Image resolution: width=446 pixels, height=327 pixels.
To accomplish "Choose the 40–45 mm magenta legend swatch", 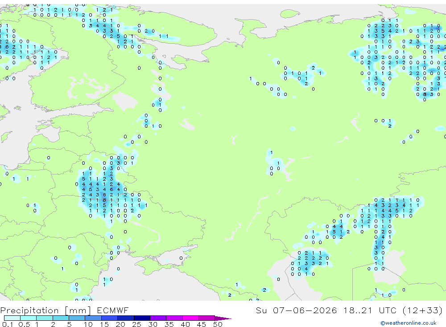I will 190,318.
